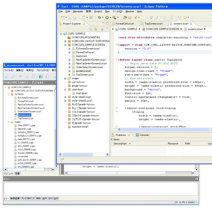Screen dimensions: 212x208
Task: Open the File menu in Eclipse
Action: pos(61,12)
